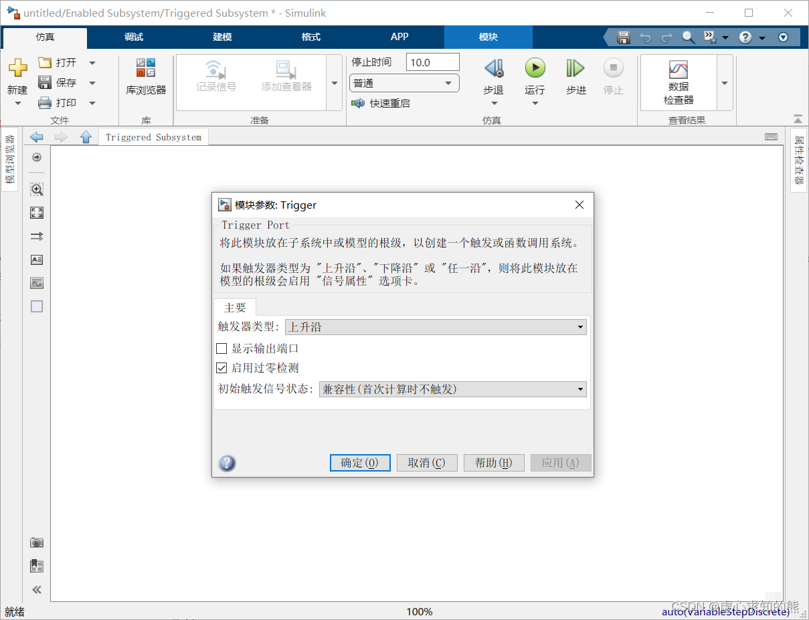Switch to the 建模 ribbon tab

[x=222, y=37]
